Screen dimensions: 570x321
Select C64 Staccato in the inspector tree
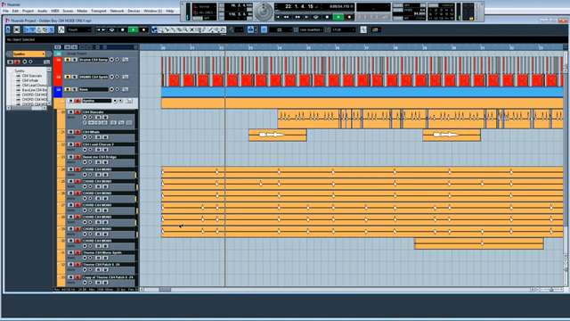(x=32, y=76)
